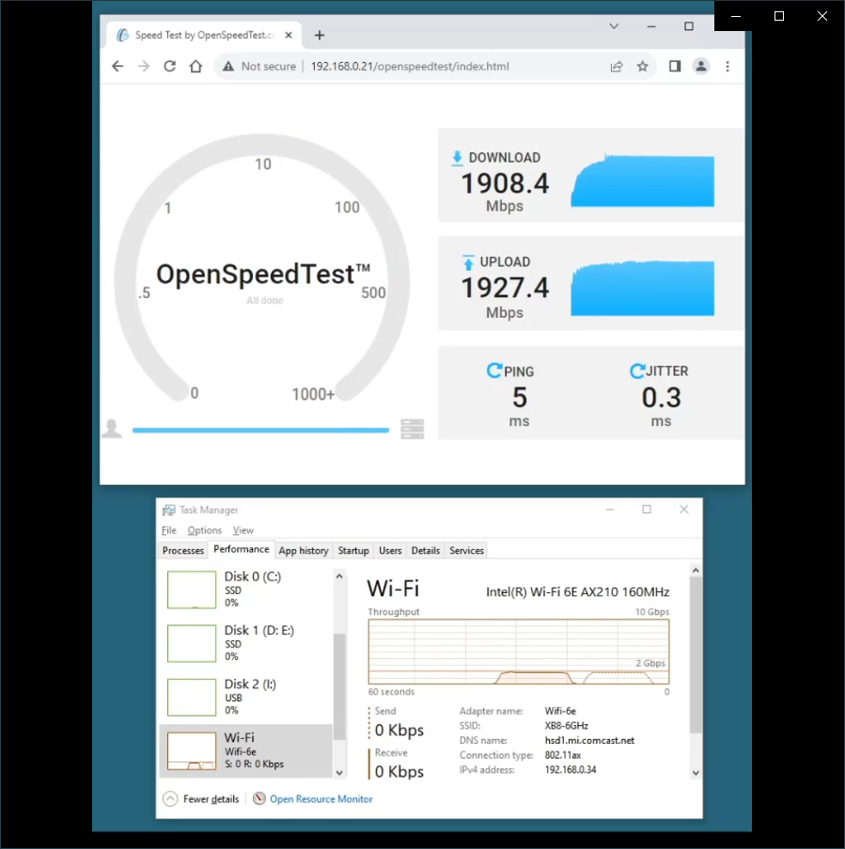
Task: Click the JITTER refresh icon
Action: [637, 370]
